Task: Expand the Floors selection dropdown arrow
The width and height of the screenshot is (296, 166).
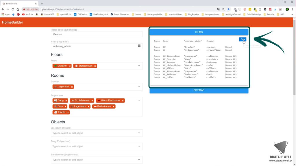Action: coord(139,66)
